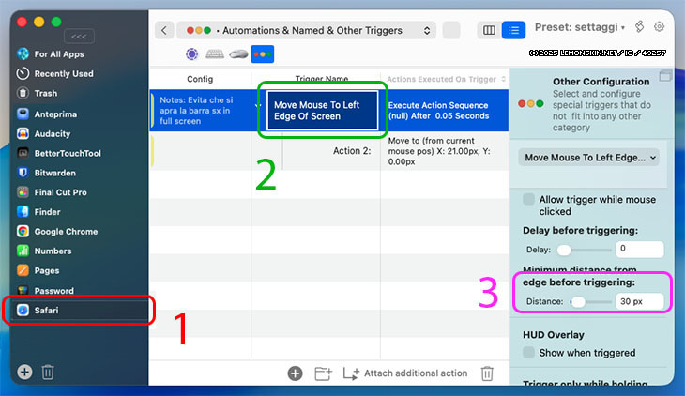Check the Show when triggered HUD option
This screenshot has width=685, height=396.
529,353
